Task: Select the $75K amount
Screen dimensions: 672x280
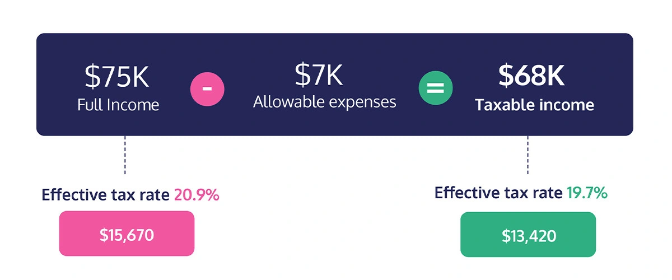Action: pos(117,77)
